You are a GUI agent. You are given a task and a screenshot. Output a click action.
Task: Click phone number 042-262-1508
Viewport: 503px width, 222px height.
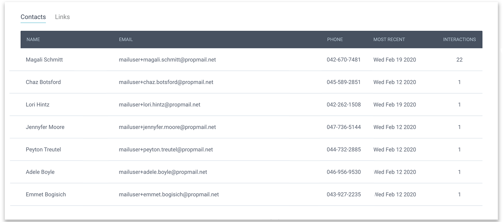coord(343,105)
